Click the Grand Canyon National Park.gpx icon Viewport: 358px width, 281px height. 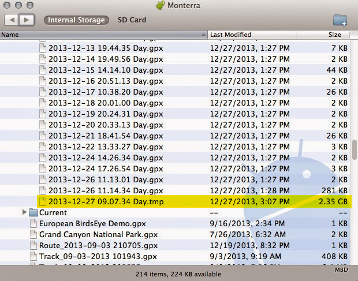[33, 235]
